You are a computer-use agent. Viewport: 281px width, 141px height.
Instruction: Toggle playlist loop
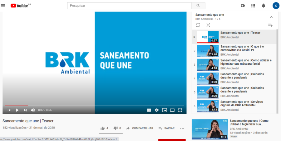[x=198, y=25]
